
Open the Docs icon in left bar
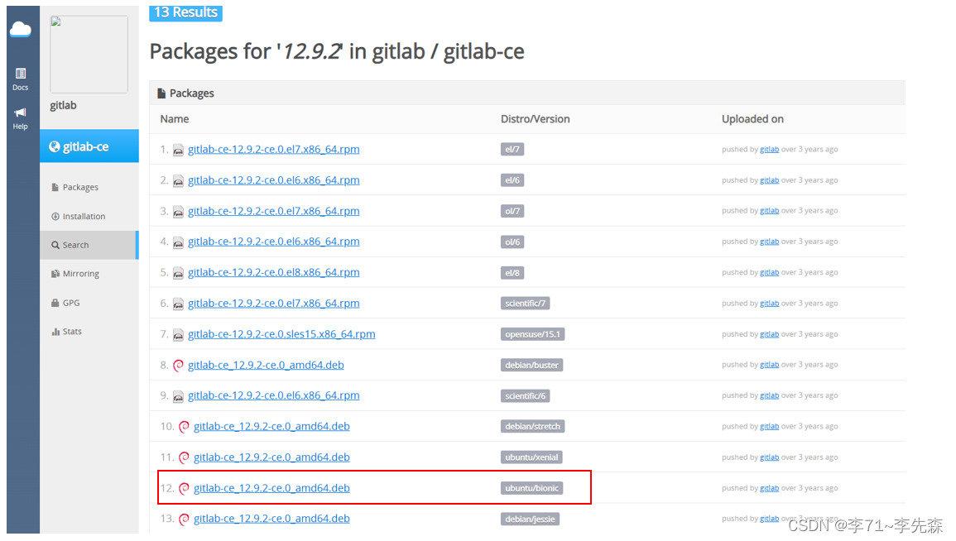[20, 79]
